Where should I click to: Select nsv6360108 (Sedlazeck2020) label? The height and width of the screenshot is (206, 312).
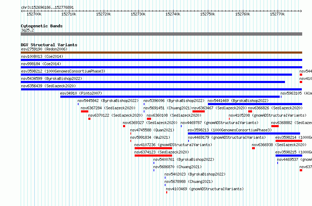pos(174,115)
